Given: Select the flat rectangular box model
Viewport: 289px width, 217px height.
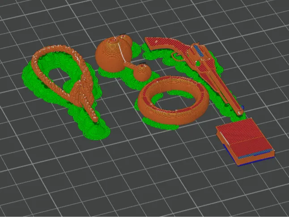Looking at the screenshot, I should coord(245,141).
